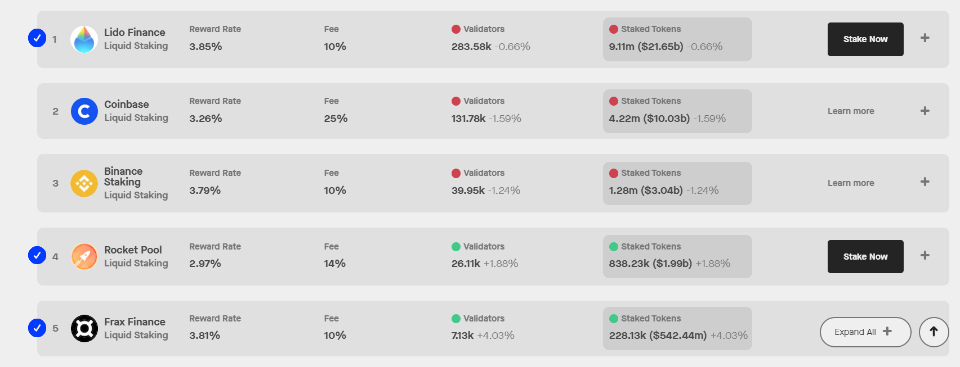
Task: Deselect the Frax Finance checkbox
Action: [x=37, y=328]
